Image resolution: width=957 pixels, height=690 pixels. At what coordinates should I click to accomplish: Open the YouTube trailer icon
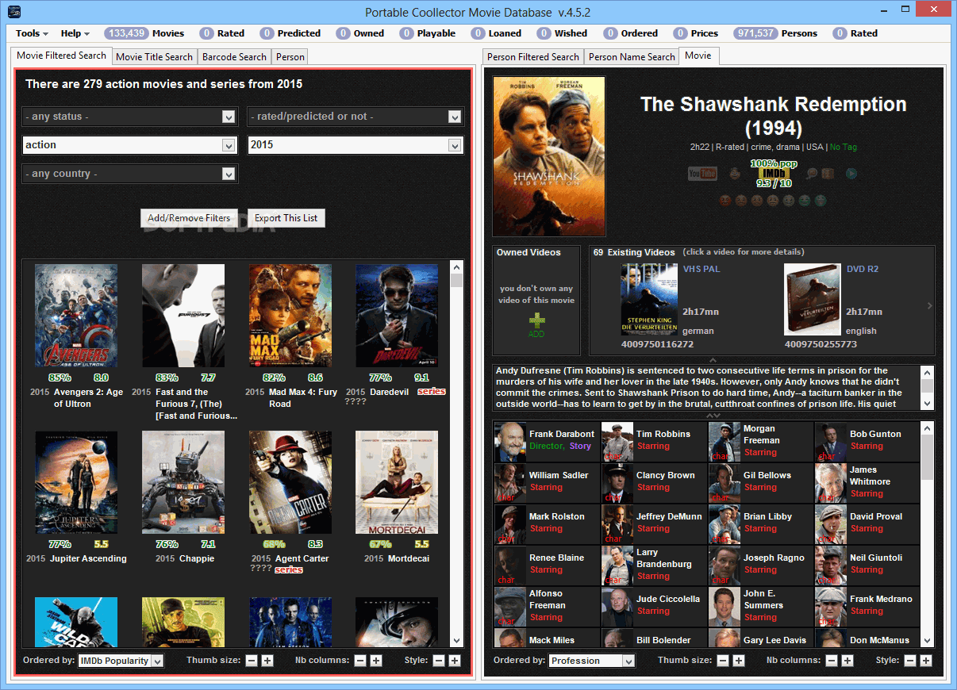(702, 174)
